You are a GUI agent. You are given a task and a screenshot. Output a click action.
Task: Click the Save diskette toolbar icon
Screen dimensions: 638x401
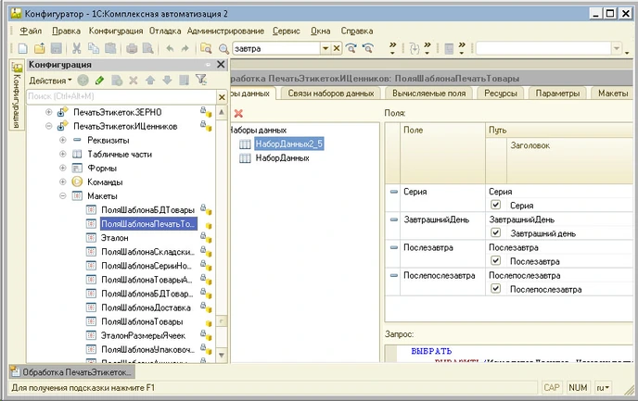[x=57, y=48]
